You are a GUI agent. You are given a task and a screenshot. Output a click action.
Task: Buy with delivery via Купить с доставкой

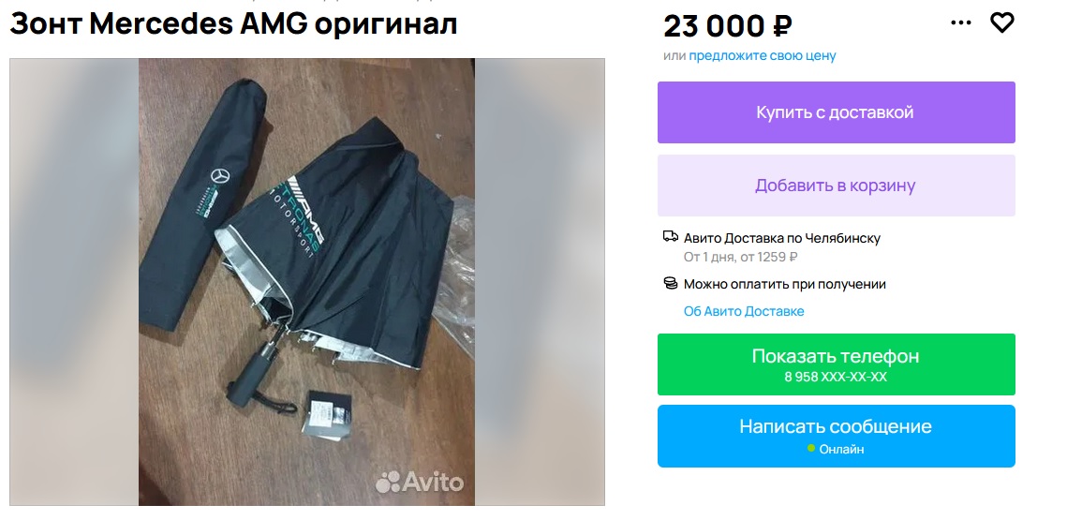[x=837, y=112]
